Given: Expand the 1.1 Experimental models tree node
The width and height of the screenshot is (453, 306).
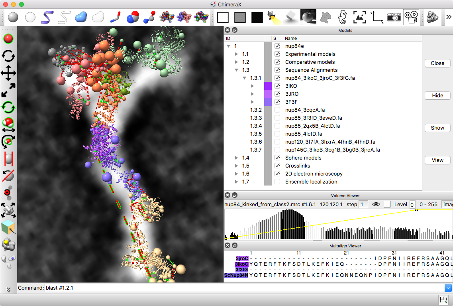Looking at the screenshot, I should pyautogui.click(x=237, y=54).
